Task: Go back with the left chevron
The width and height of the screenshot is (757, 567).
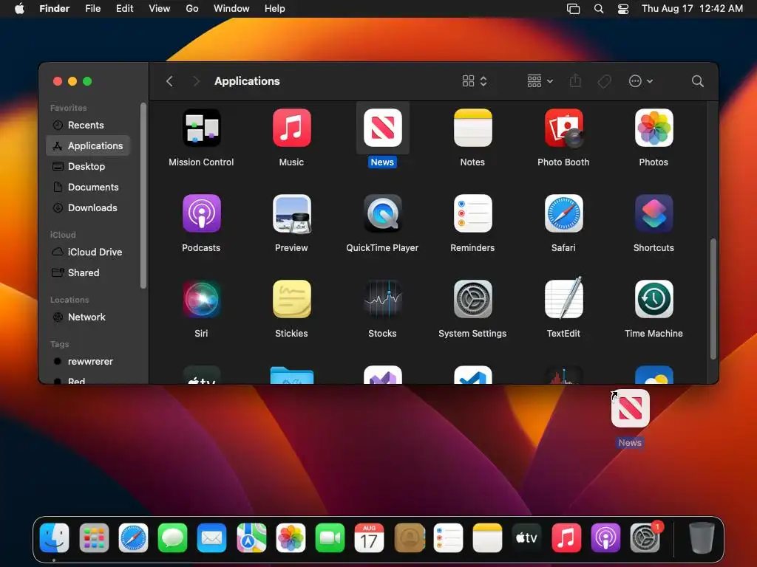Action: coord(169,81)
